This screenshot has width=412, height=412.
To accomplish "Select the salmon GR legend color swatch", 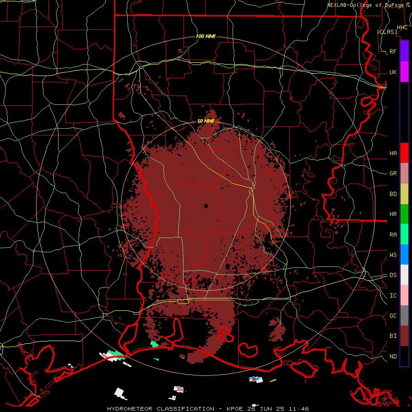I will 404,173.
